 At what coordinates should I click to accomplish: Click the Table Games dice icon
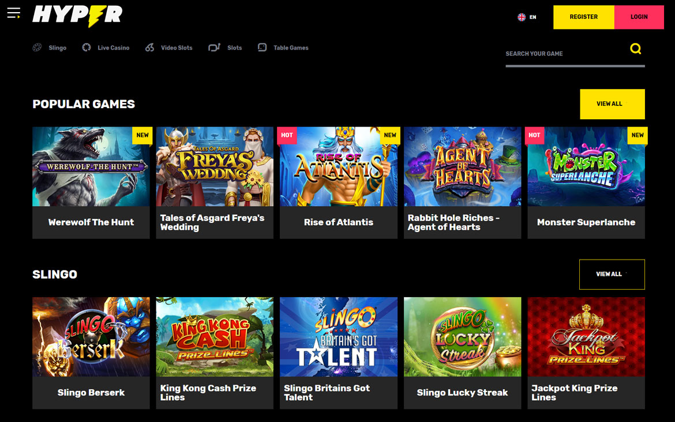tap(262, 47)
